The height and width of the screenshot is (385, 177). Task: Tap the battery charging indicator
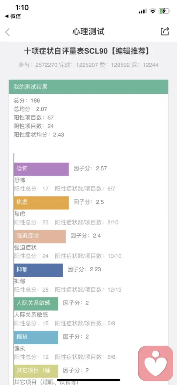coord(164,11)
